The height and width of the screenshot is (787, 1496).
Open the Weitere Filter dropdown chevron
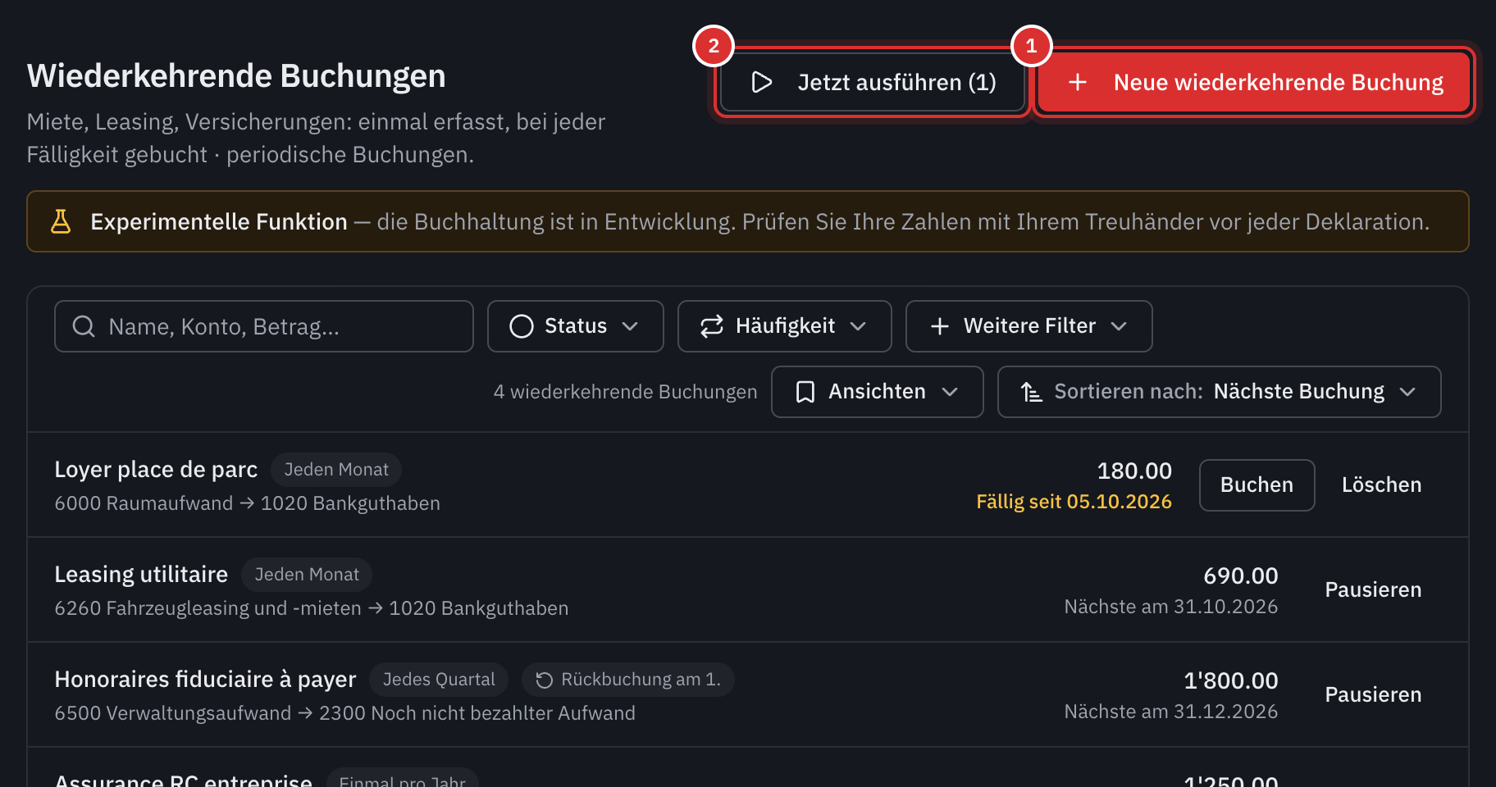[x=1119, y=326]
